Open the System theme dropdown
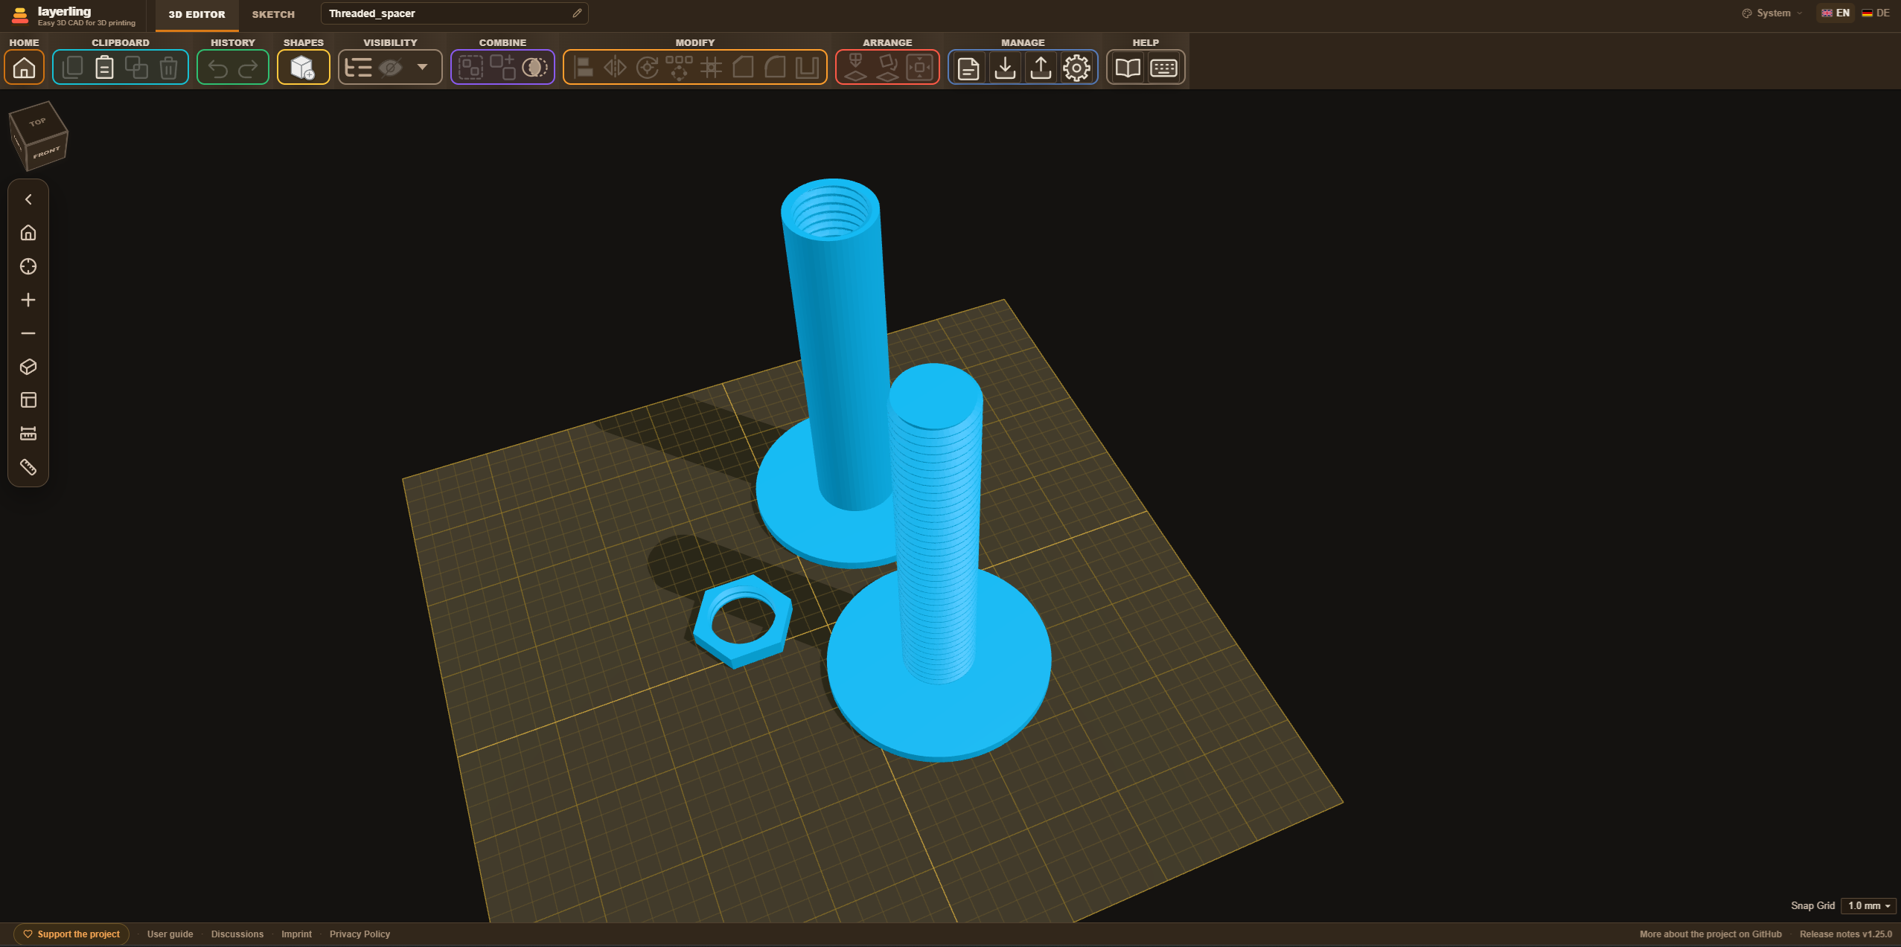Screen dimensions: 1901x947 tap(1772, 13)
